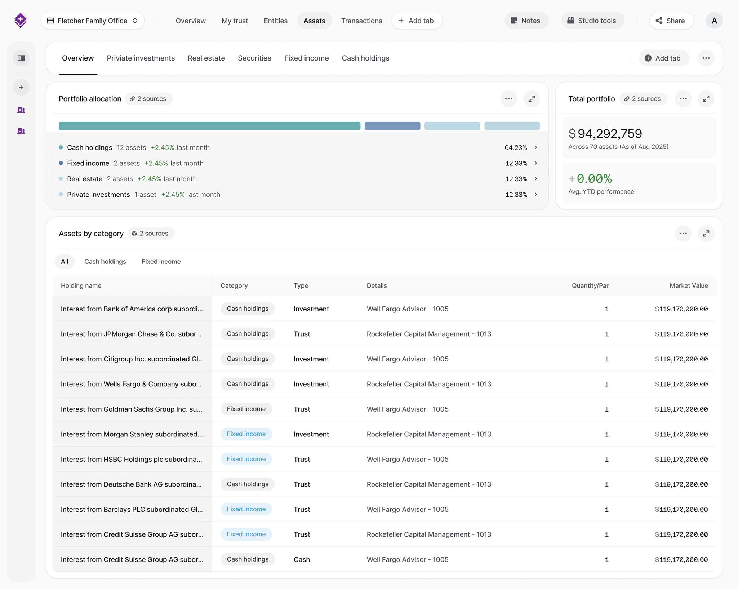Open Studio tools

click(592, 21)
